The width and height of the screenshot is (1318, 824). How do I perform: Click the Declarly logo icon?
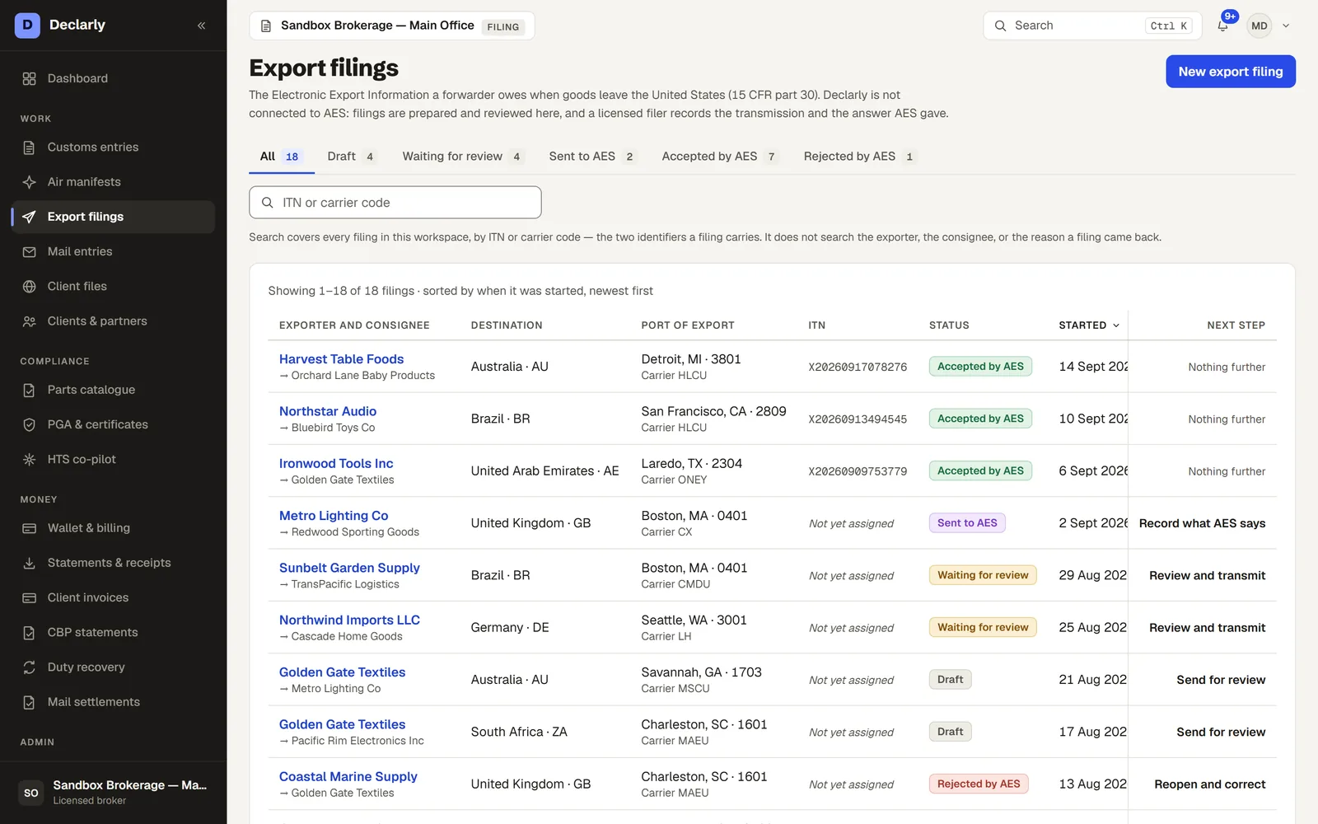tap(27, 26)
